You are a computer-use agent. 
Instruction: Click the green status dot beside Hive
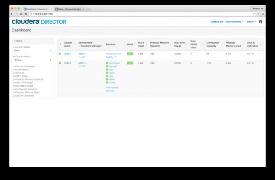(107, 70)
